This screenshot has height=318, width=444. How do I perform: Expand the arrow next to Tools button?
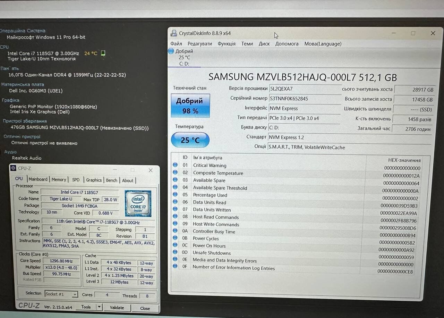pyautogui.click(x=99, y=307)
